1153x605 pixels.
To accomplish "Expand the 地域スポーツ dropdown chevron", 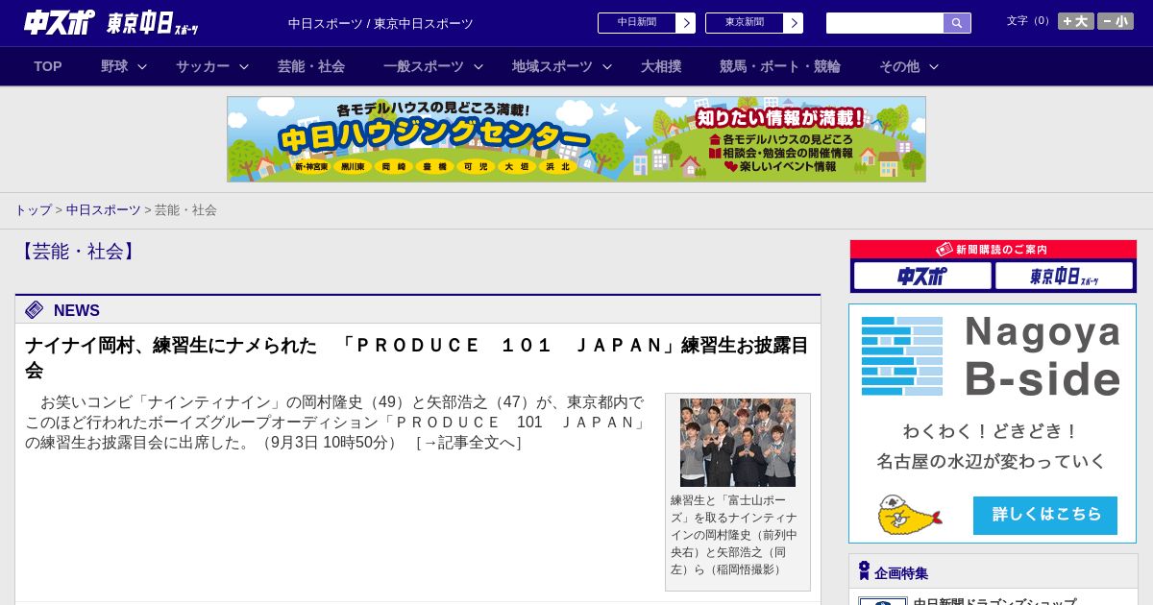I will [607, 66].
